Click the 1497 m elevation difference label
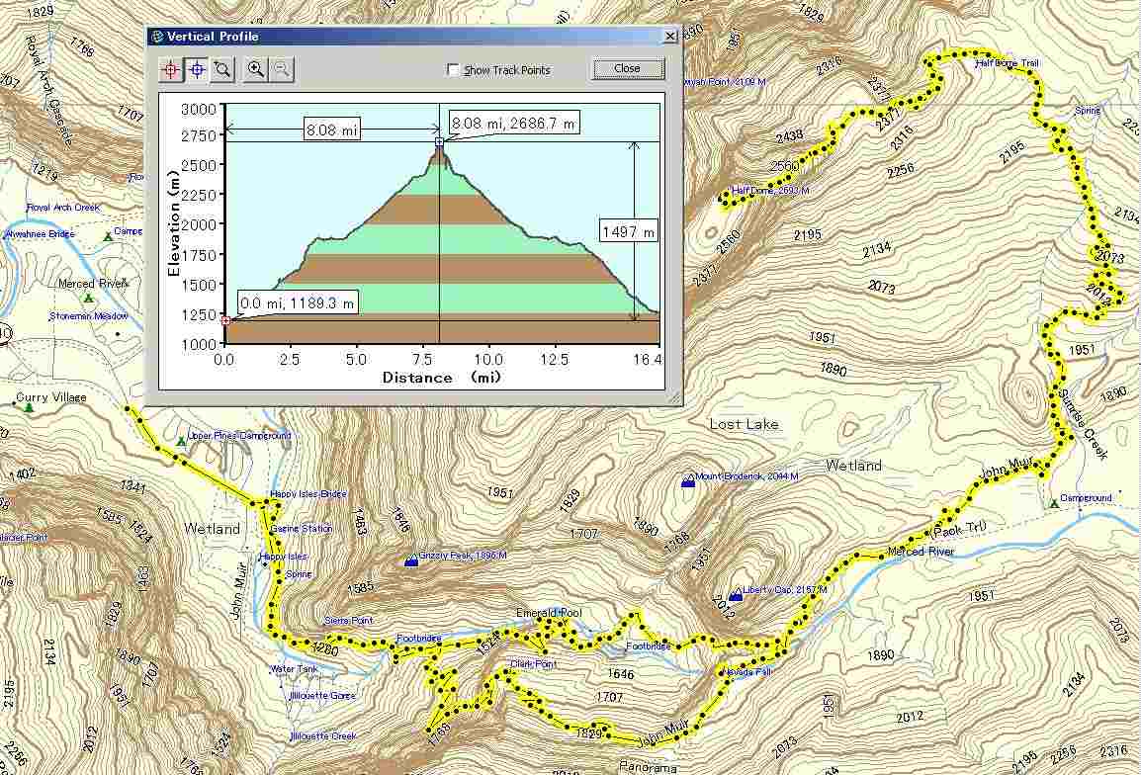Screen dimensions: 1141x775 (x=629, y=231)
